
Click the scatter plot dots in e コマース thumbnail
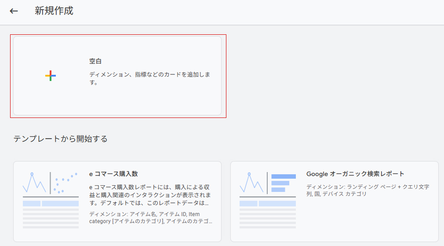pyautogui.click(x=65, y=182)
